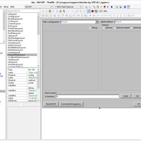Select the DropList method property row
This screenshot has height=141, width=141.
pyautogui.click(x=22, y=80)
